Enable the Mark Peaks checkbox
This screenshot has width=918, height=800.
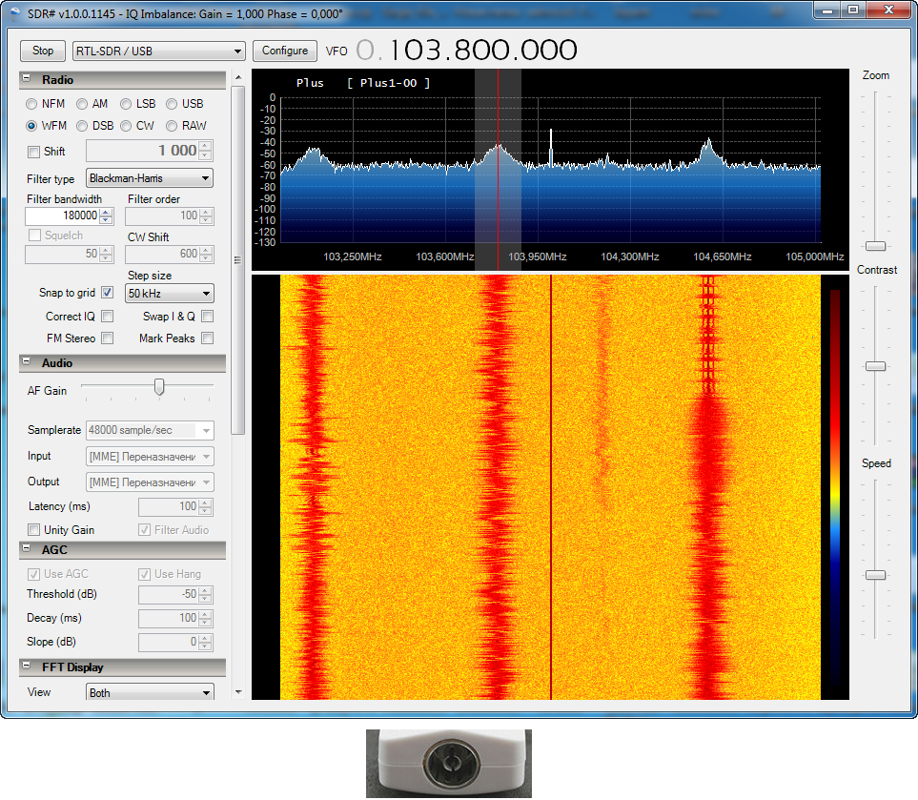point(207,338)
